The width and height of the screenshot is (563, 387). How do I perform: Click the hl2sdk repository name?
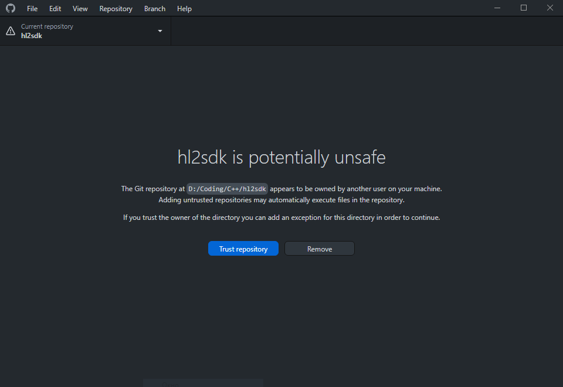(30, 35)
